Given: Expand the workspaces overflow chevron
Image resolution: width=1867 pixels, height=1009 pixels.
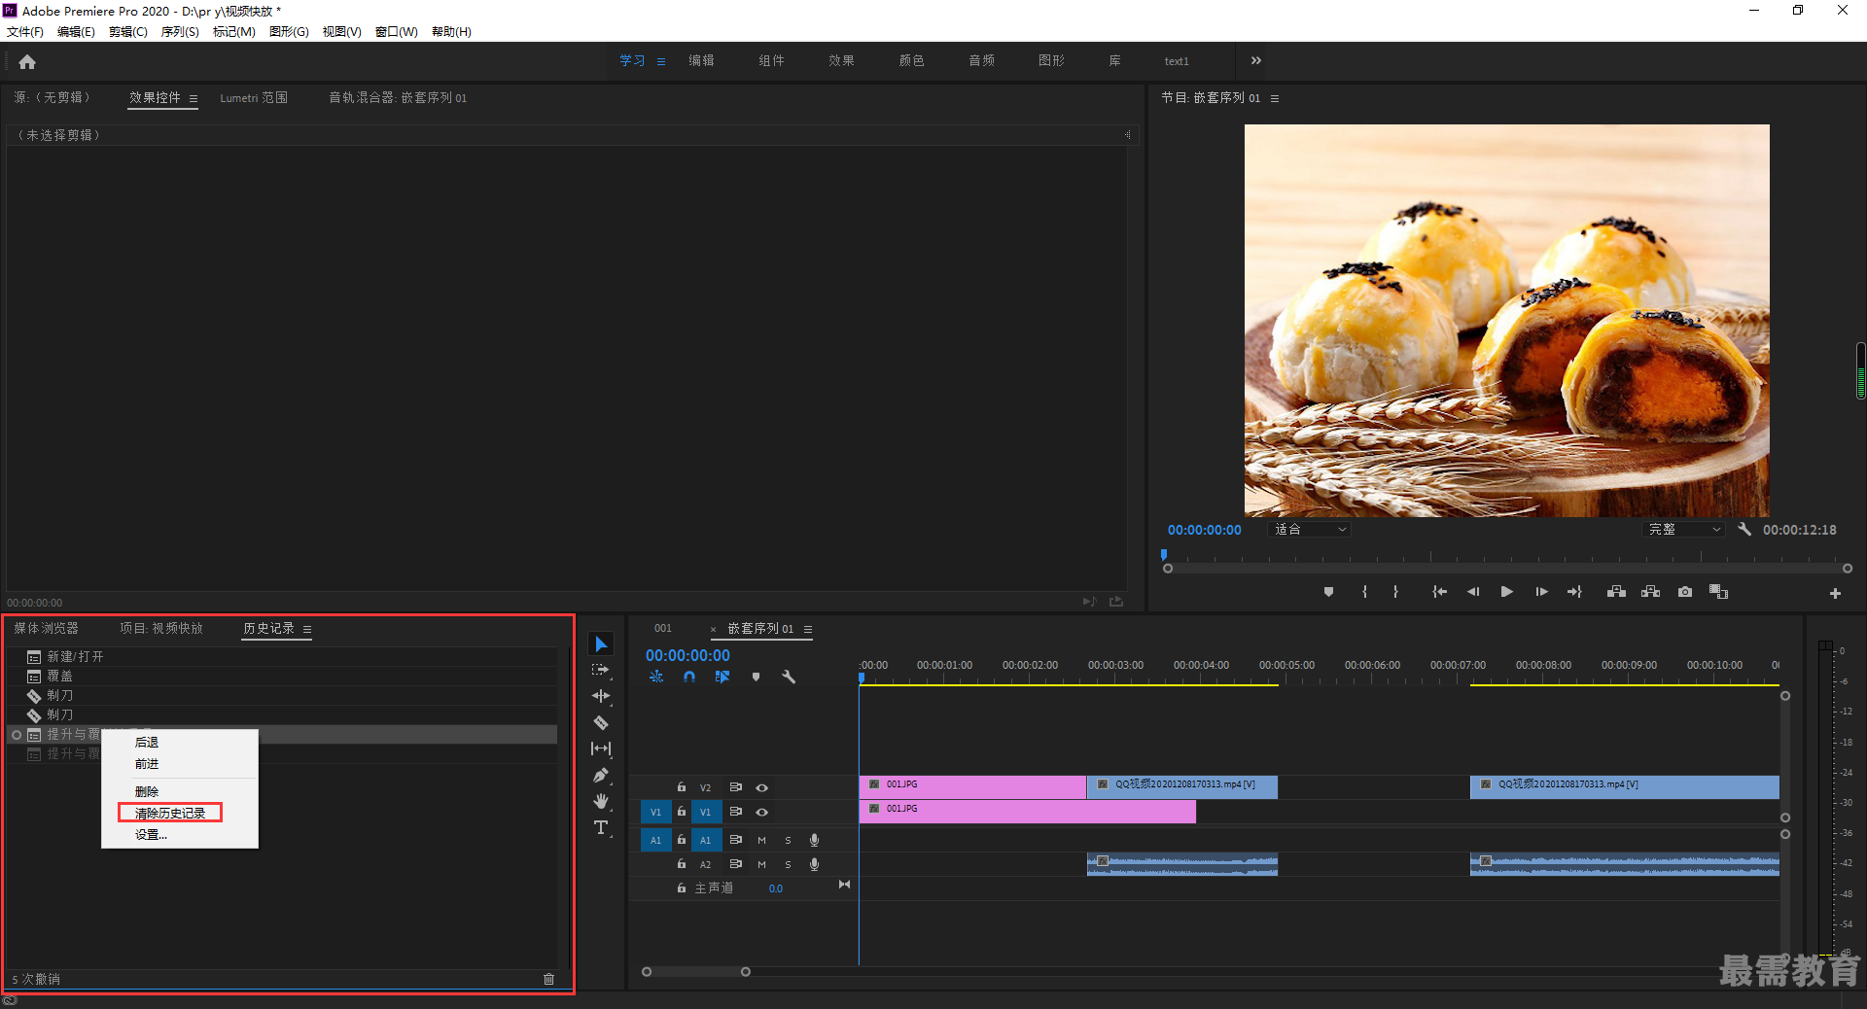Looking at the screenshot, I should pyautogui.click(x=1255, y=60).
